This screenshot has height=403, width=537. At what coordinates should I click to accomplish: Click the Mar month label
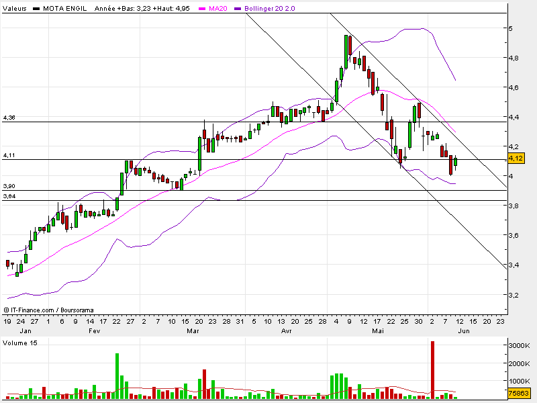pyautogui.click(x=193, y=330)
